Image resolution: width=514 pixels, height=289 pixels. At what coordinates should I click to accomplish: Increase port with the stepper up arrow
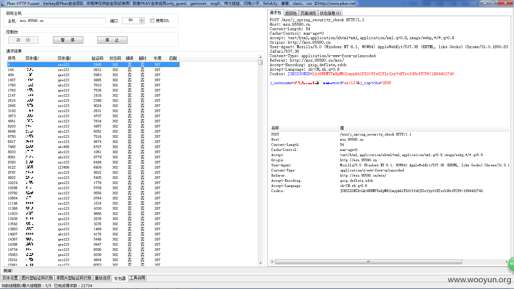click(x=142, y=19)
